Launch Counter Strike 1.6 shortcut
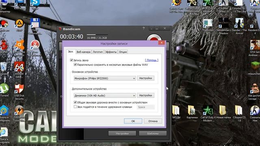260x146 pixels. click(223, 6)
